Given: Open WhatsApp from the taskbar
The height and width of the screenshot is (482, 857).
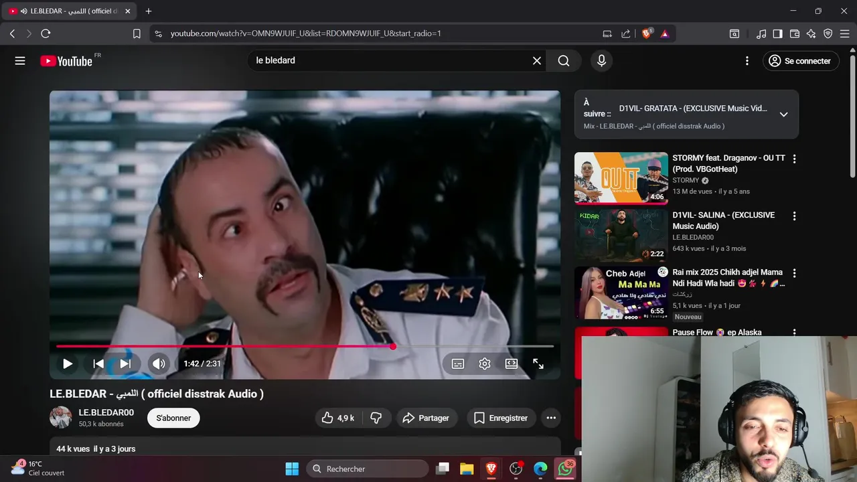Looking at the screenshot, I should [x=566, y=469].
